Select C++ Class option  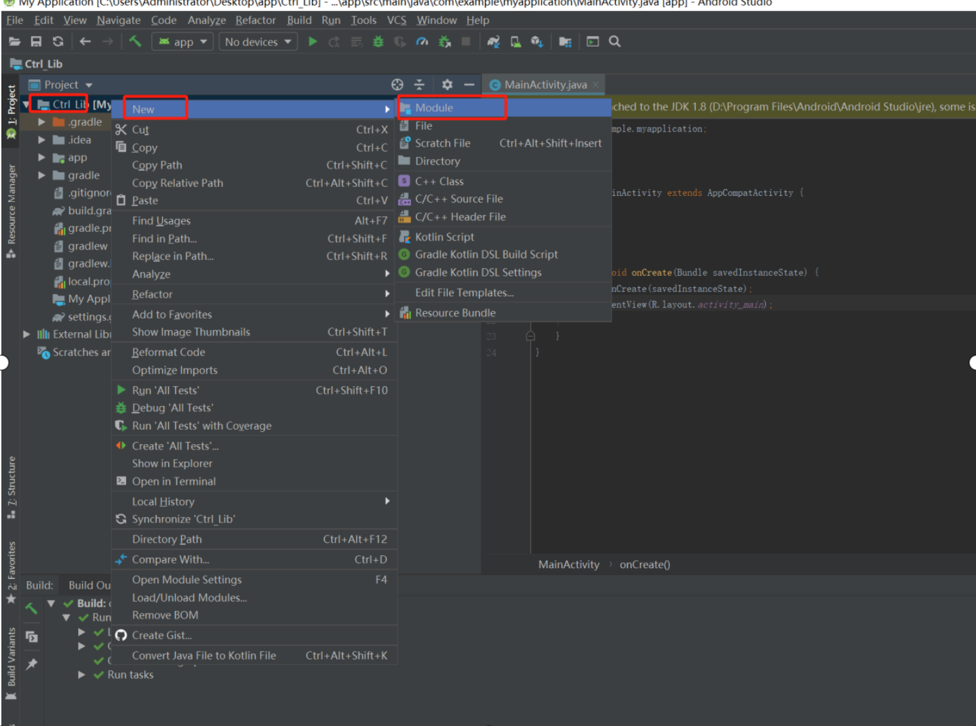point(504,181)
